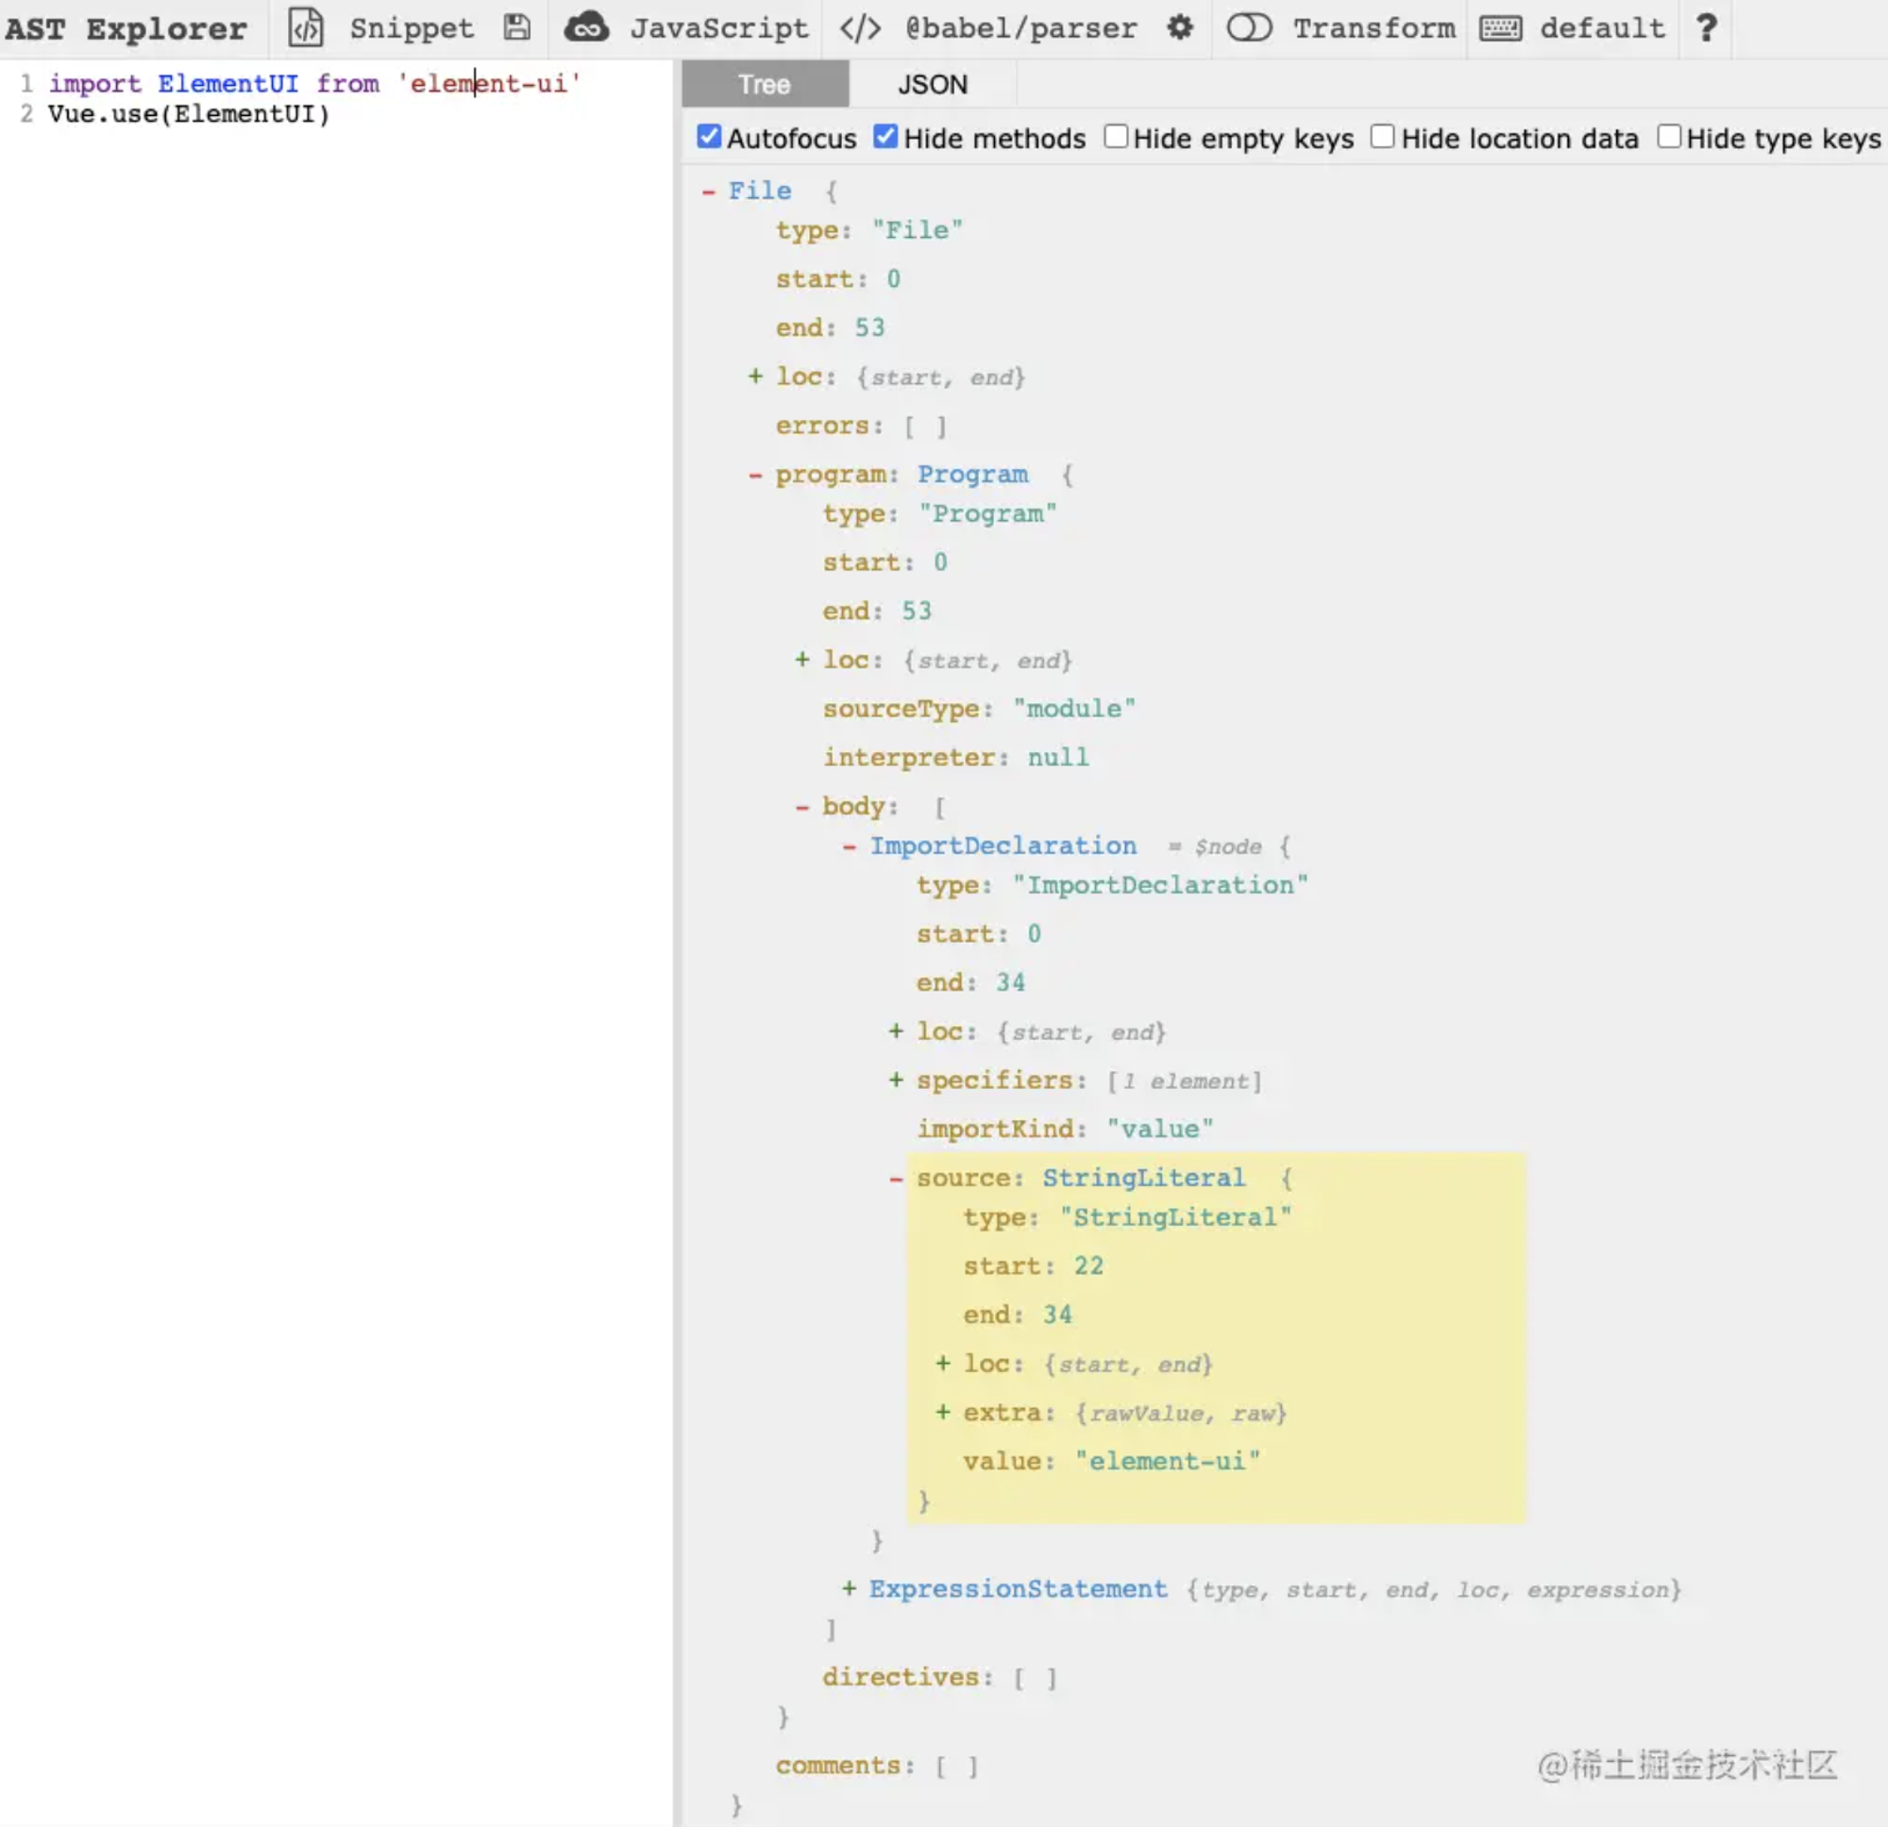Click the ImportDeclaration end: 34 value

1010,982
